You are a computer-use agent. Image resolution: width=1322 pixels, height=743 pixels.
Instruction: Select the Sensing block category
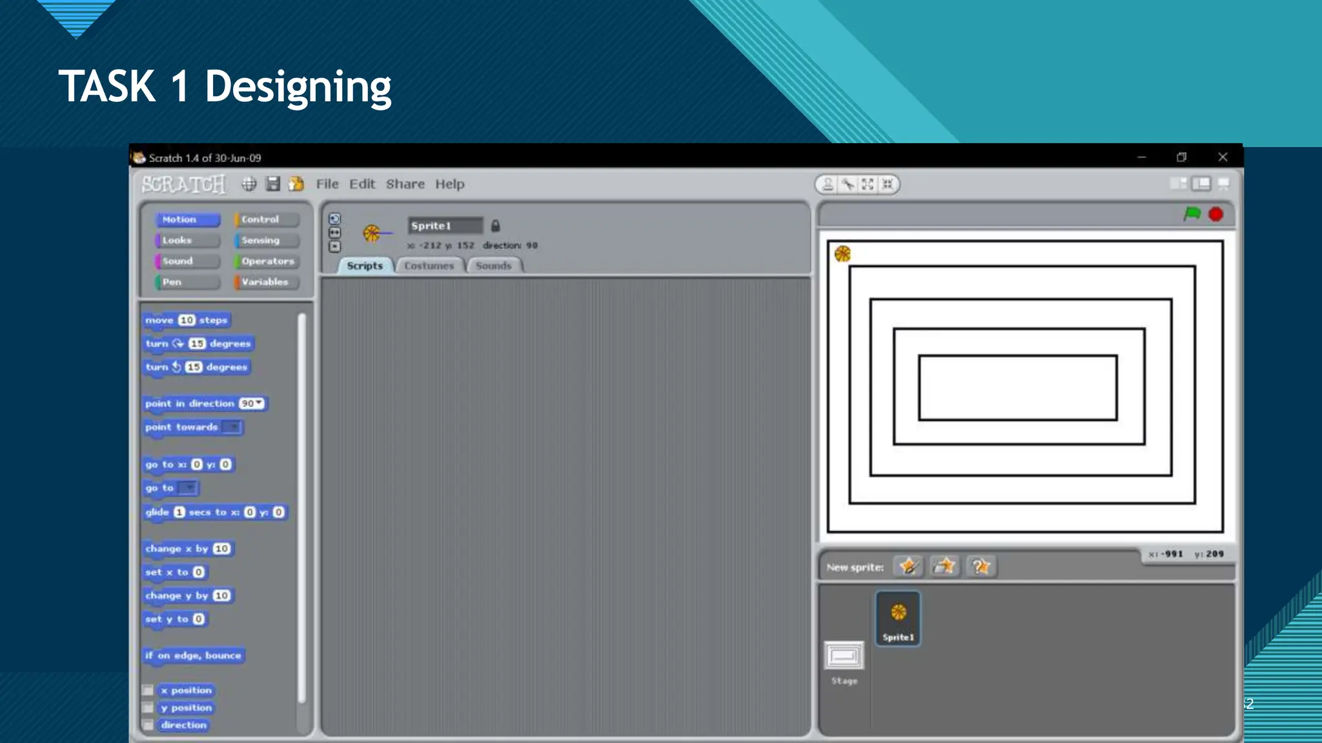click(267, 240)
